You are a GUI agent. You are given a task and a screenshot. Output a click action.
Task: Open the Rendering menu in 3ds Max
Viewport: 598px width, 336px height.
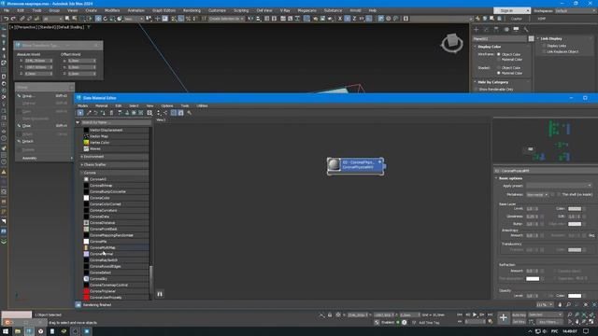(x=192, y=10)
